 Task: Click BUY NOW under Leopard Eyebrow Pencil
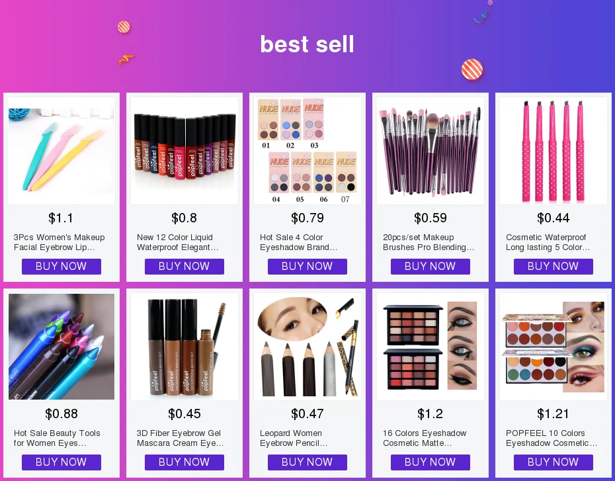point(307,462)
